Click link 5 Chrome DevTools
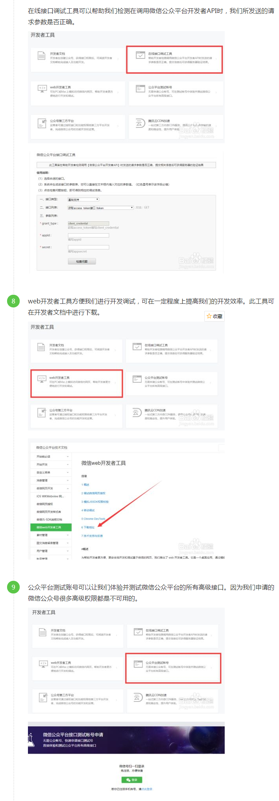 tap(93, 519)
